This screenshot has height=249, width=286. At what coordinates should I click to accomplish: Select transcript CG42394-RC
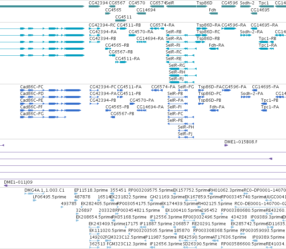(94, 29)
